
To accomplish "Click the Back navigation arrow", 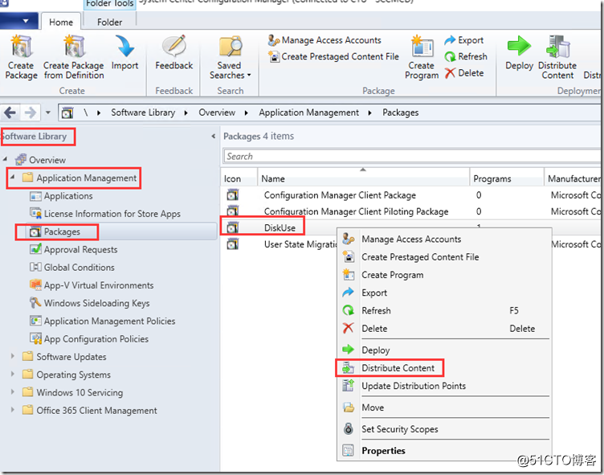I will pos(10,113).
